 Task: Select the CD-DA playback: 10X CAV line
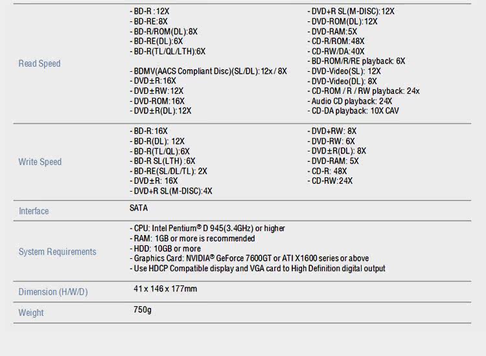[353, 111]
